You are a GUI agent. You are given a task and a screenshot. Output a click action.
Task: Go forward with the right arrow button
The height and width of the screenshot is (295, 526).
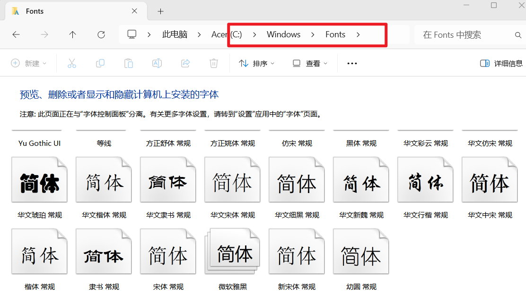pyautogui.click(x=44, y=34)
